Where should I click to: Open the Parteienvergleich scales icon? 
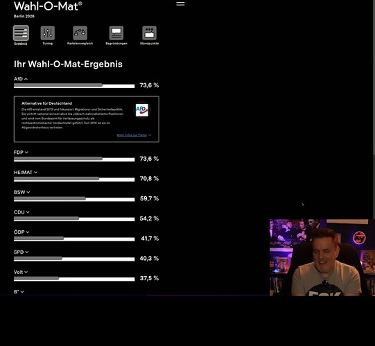click(x=80, y=33)
